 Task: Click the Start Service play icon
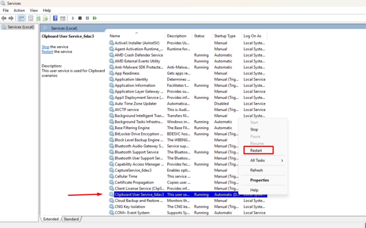[73, 18]
